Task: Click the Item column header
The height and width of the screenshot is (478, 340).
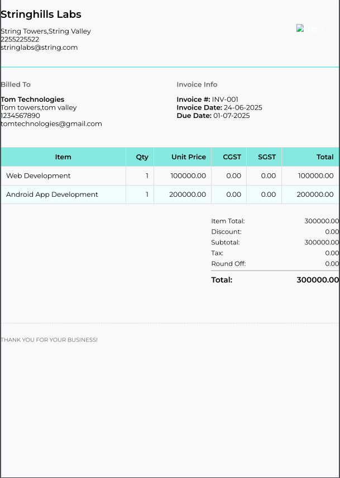Action: tap(63, 157)
